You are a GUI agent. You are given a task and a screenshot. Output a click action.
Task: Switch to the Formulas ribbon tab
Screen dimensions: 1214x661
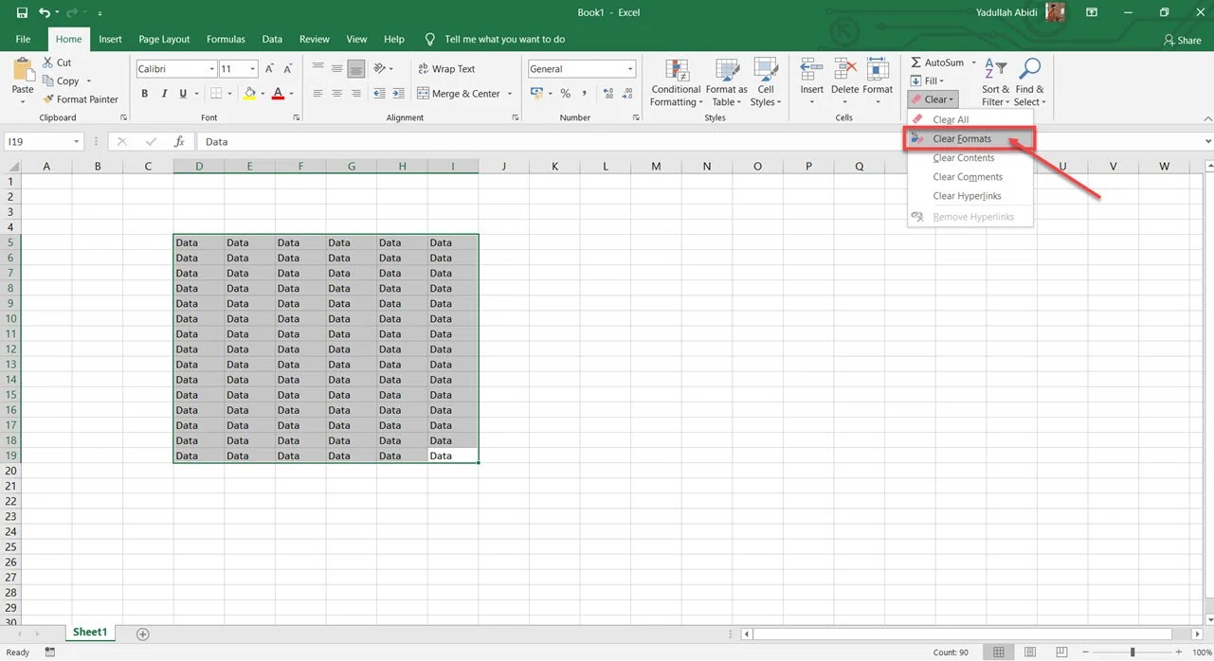coord(226,39)
